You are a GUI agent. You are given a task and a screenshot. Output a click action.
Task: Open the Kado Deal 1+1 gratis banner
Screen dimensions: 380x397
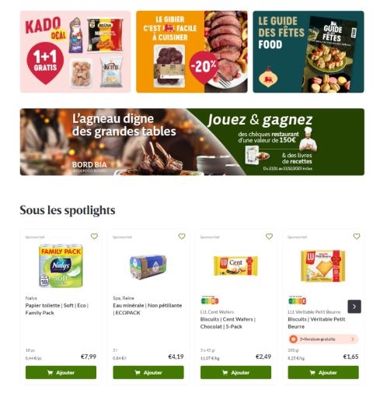point(75,51)
